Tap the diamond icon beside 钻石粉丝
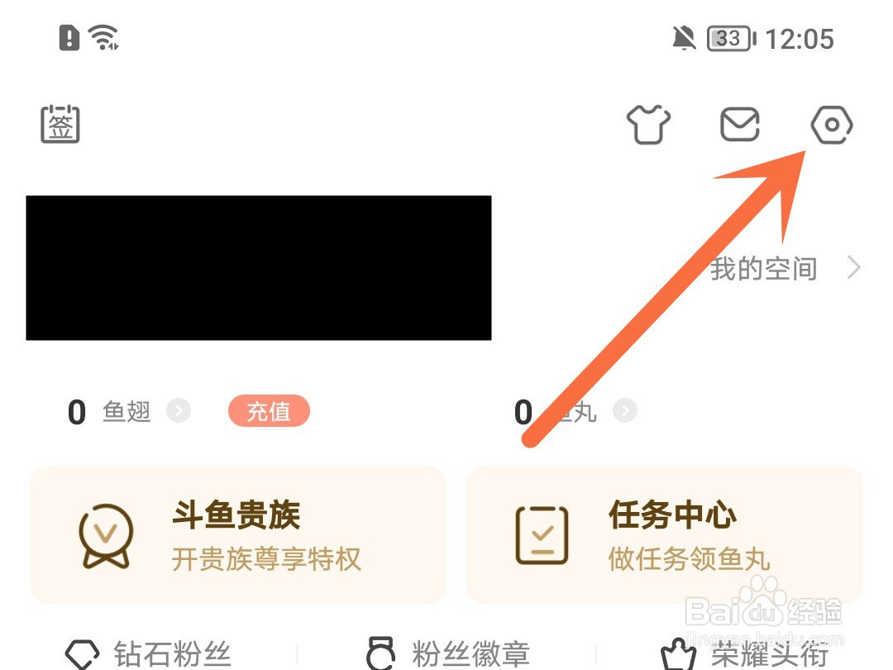The image size is (893, 670). (x=83, y=654)
